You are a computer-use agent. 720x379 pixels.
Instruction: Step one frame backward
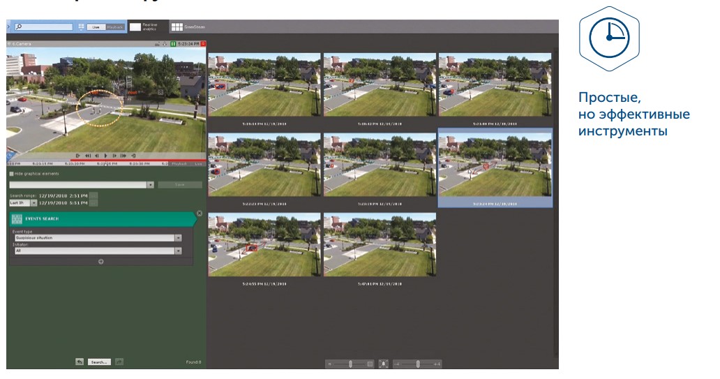click(x=97, y=156)
